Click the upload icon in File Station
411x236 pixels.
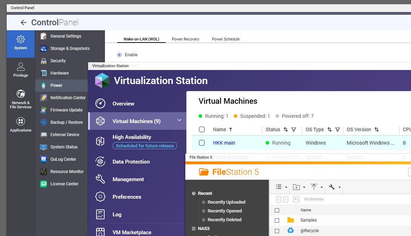coord(314,187)
